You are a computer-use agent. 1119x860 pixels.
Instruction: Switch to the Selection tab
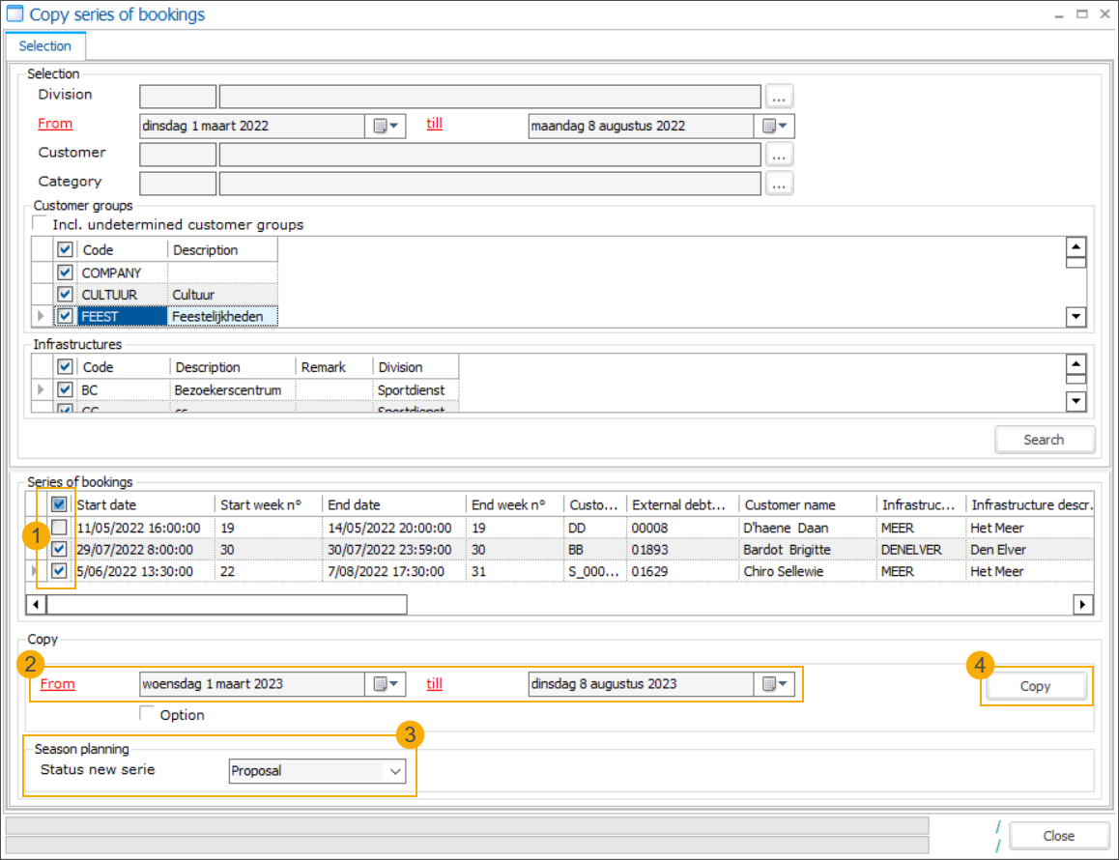pos(45,45)
